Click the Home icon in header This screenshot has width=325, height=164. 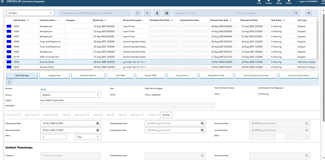[259, 2]
